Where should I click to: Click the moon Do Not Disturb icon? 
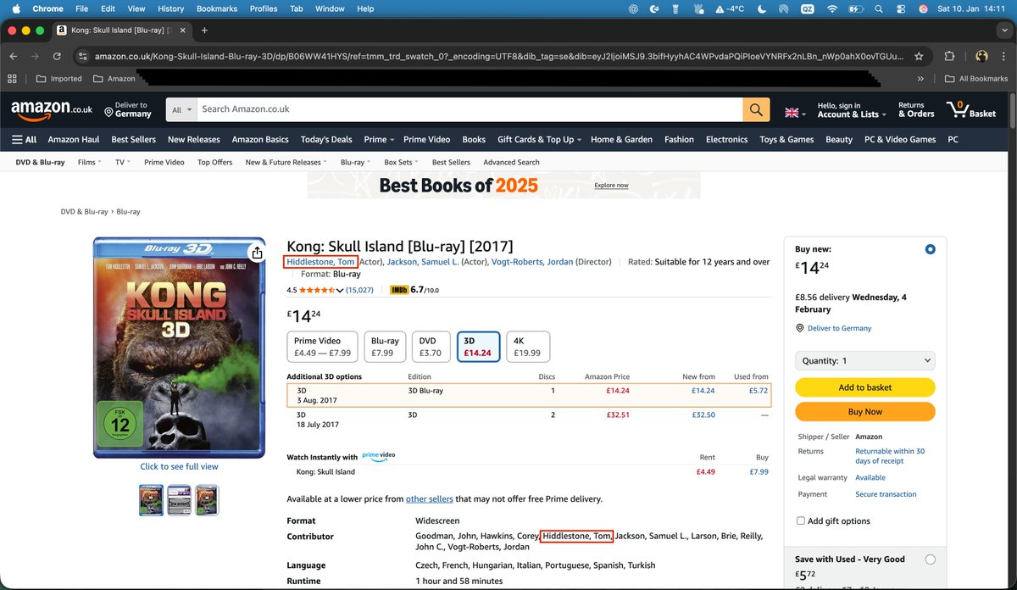tap(762, 8)
